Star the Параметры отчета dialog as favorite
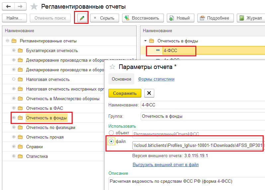Screen dimensions: 265x190 (112, 67)
